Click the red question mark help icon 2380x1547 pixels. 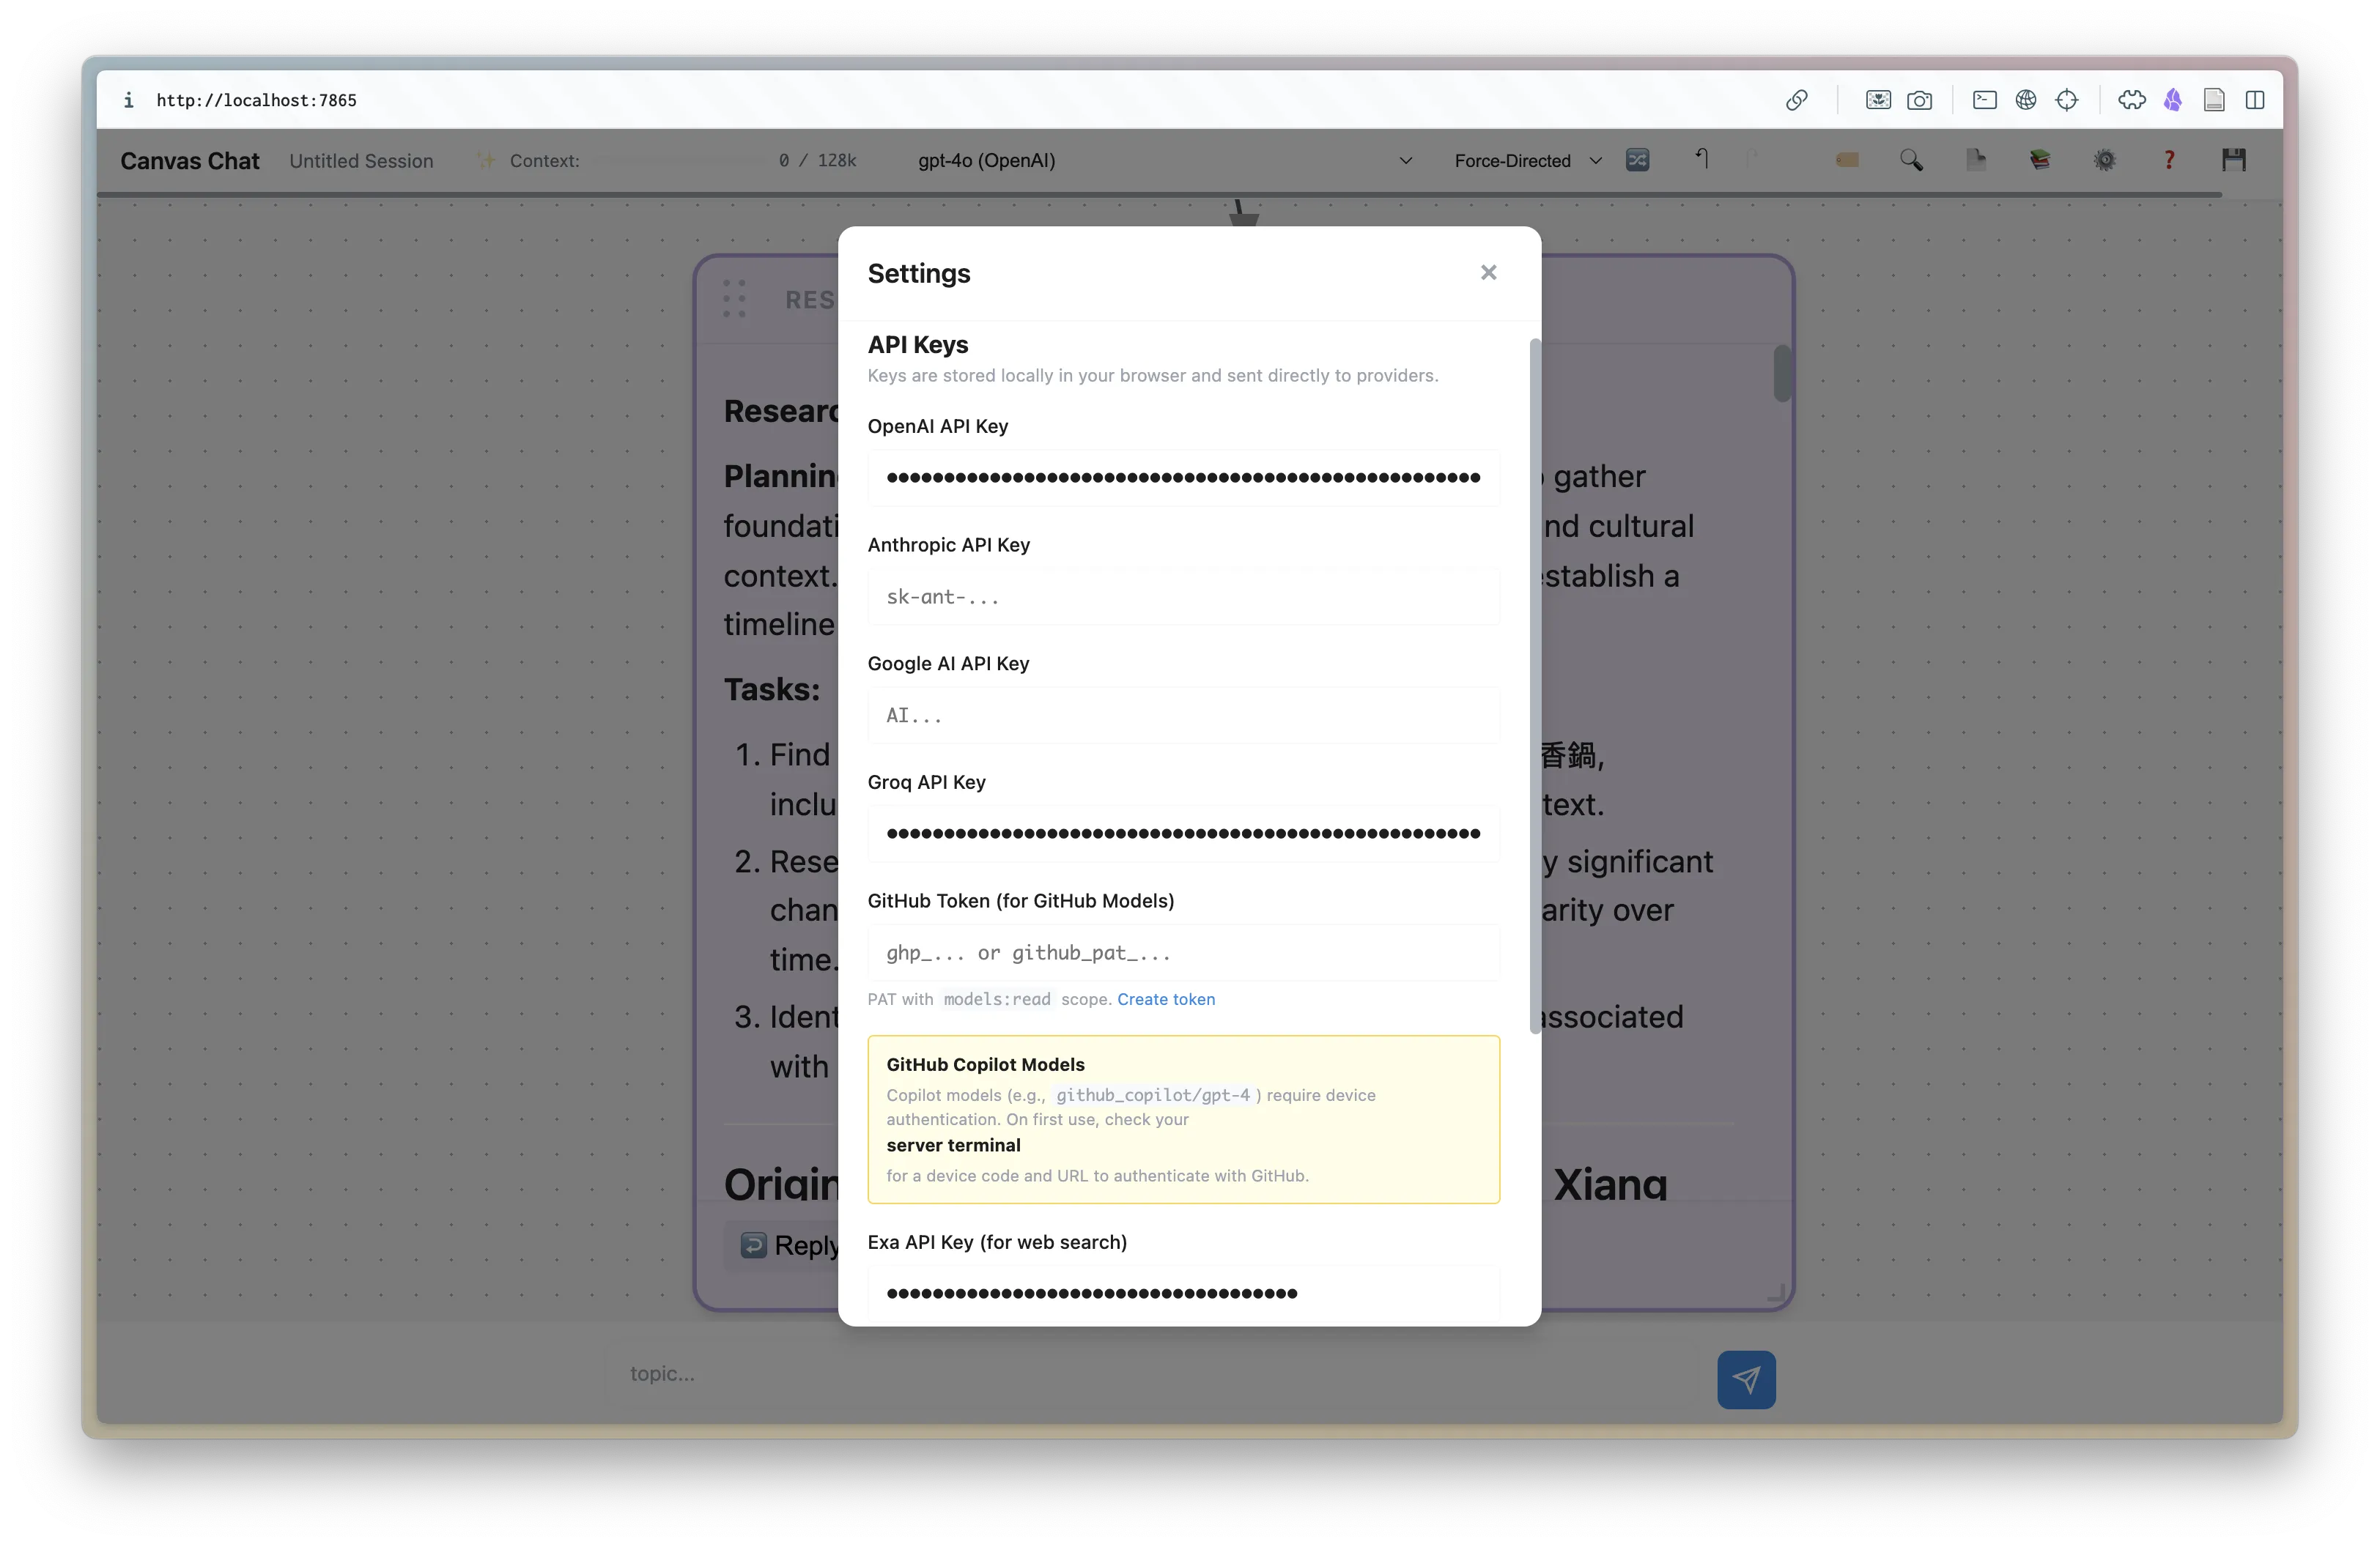2169,160
